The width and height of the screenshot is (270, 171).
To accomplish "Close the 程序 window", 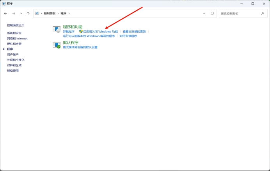I will coord(264,4).
